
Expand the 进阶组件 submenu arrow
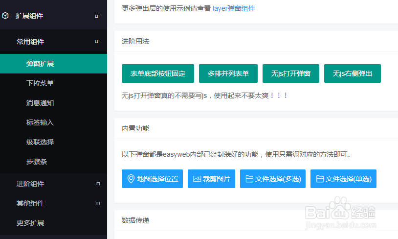point(98,184)
